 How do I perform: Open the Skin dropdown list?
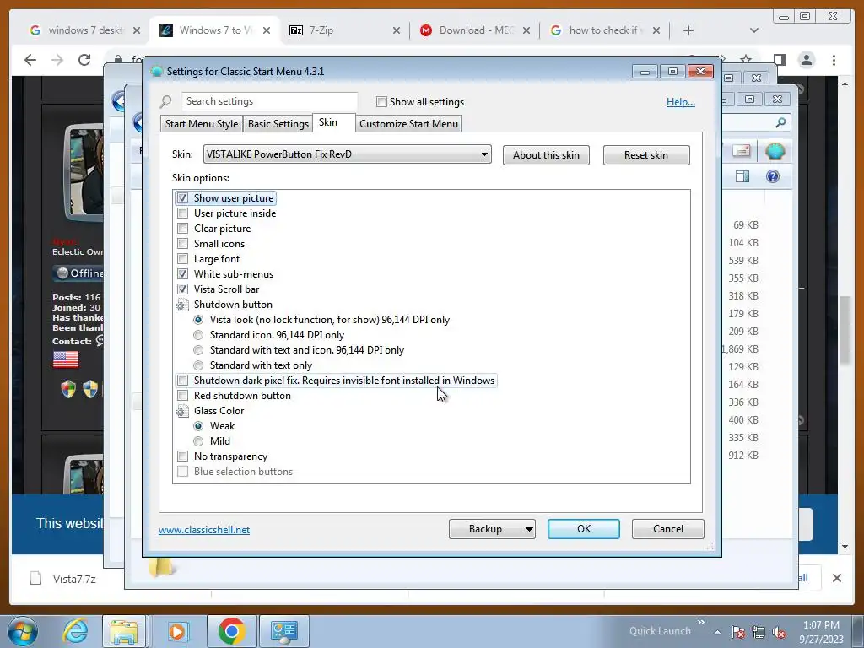(x=347, y=154)
